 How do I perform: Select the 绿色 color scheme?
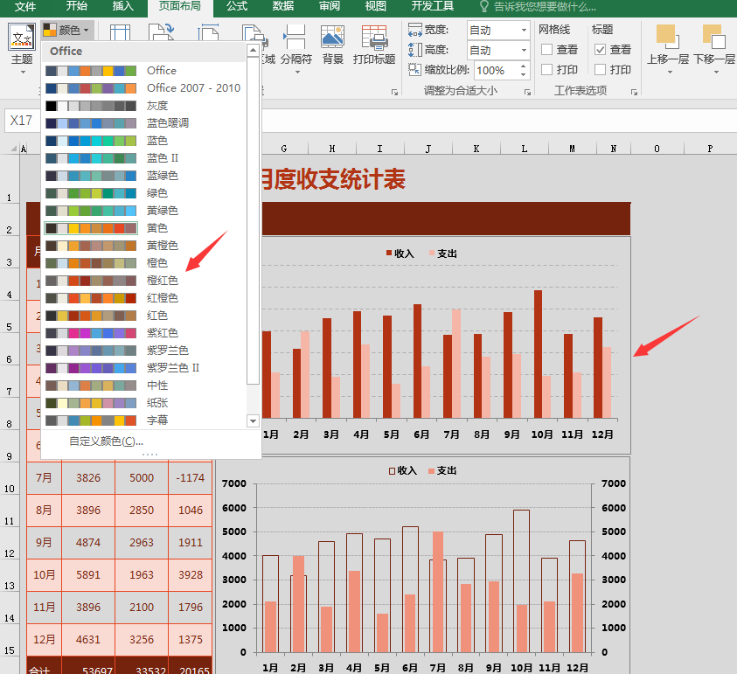[144, 192]
